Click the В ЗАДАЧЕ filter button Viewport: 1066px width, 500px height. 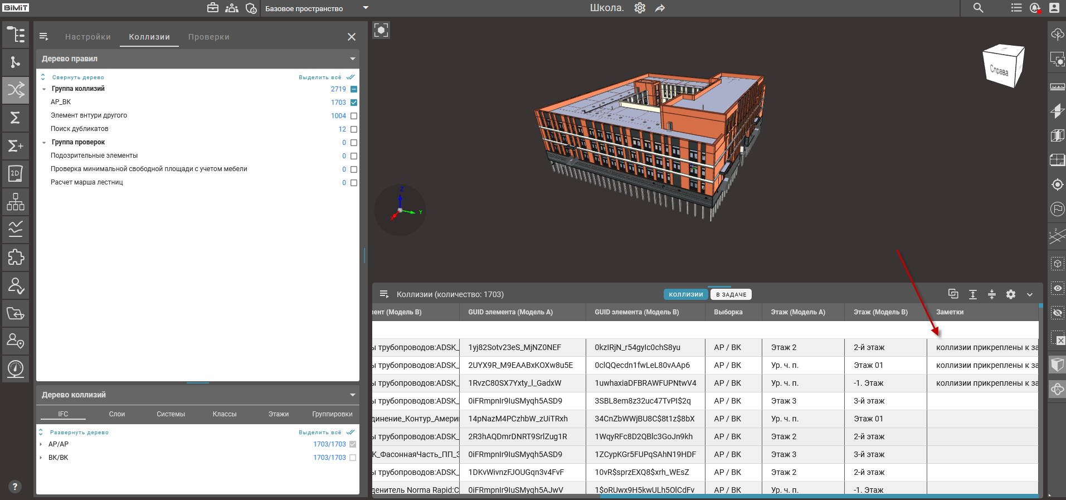(x=731, y=294)
